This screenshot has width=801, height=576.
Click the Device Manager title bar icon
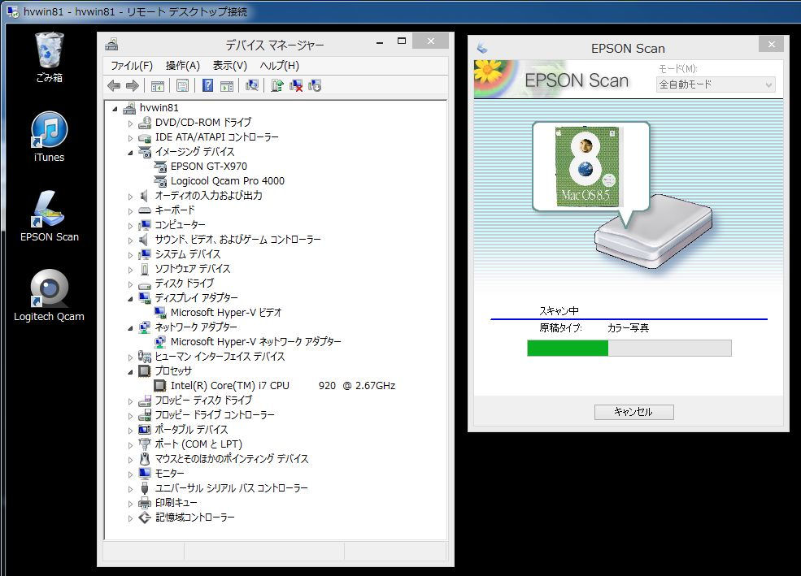pos(111,45)
